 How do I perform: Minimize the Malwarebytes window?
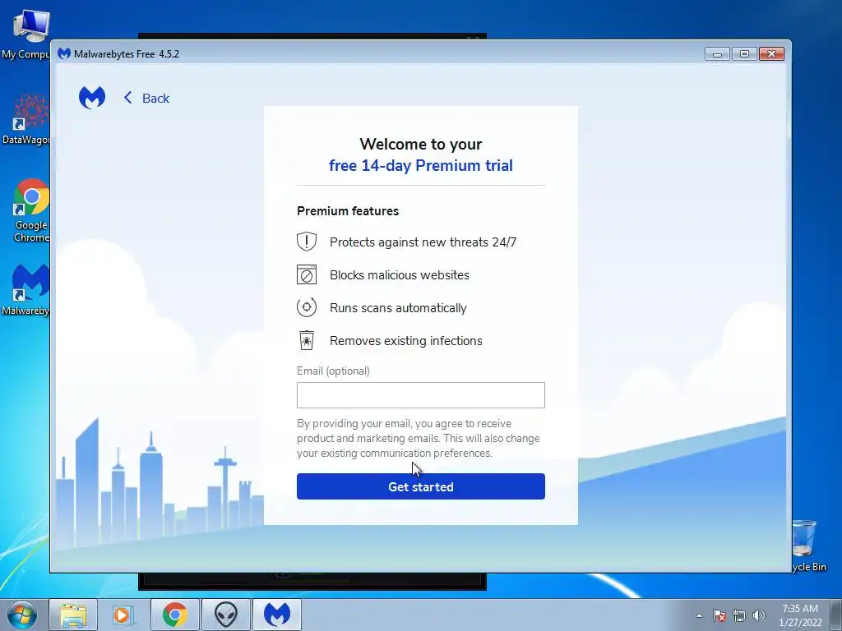pos(717,53)
